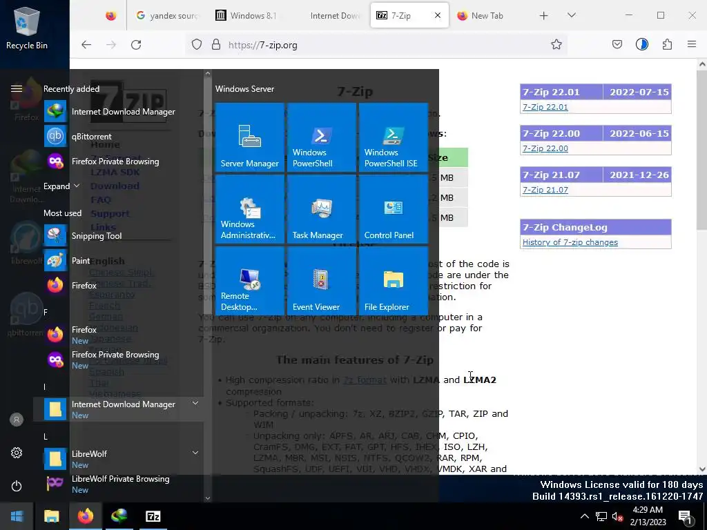
Task: Open the 7-Zip 22.00 news link
Action: click(545, 148)
